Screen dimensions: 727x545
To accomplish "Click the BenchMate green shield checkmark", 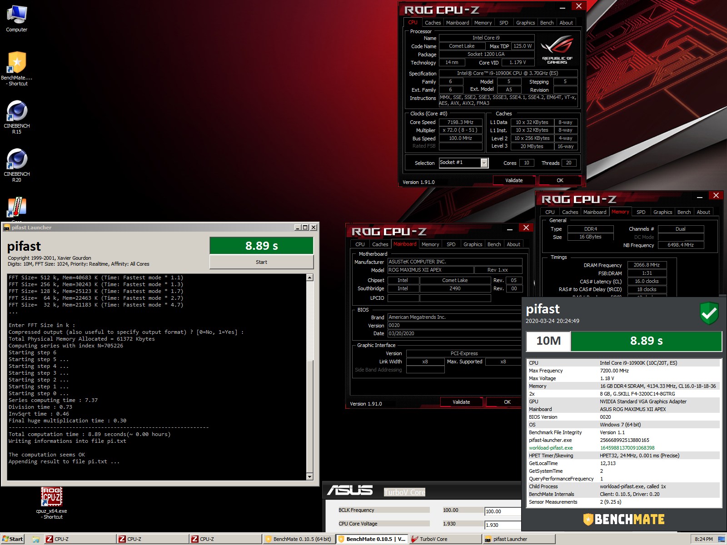I will click(709, 313).
